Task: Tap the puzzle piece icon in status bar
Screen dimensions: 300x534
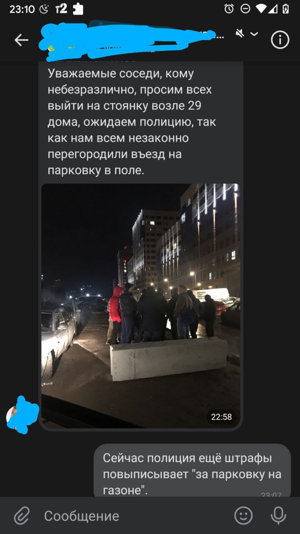Action: click(77, 9)
